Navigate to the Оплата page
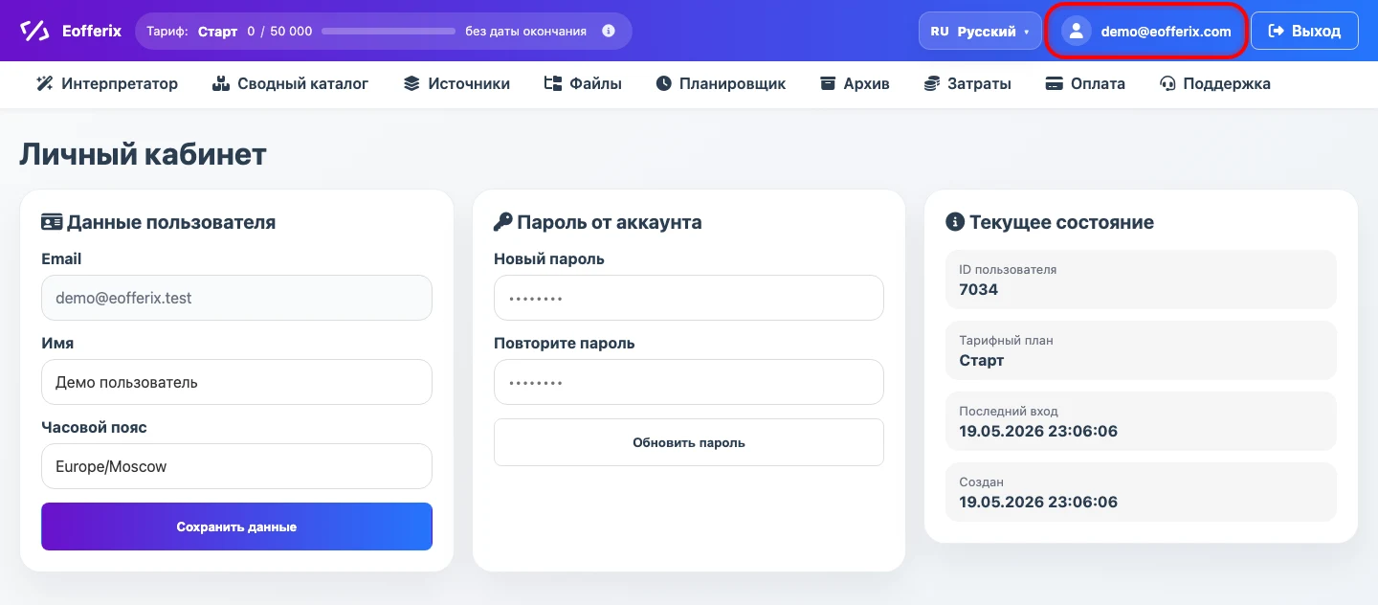 (x=1085, y=83)
